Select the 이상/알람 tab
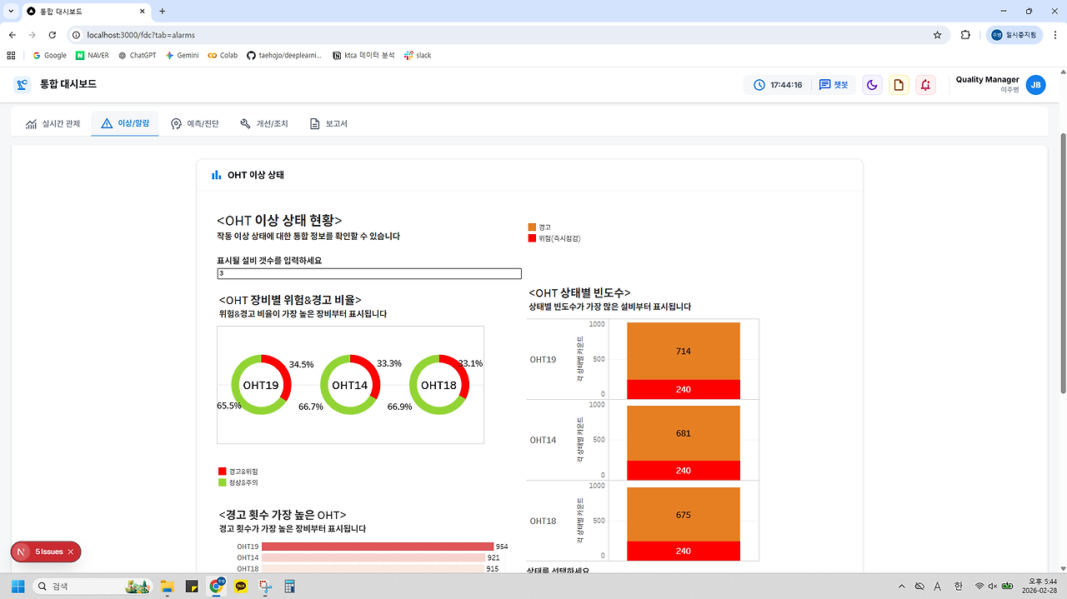Screen dimensions: 1067x599 pos(125,123)
